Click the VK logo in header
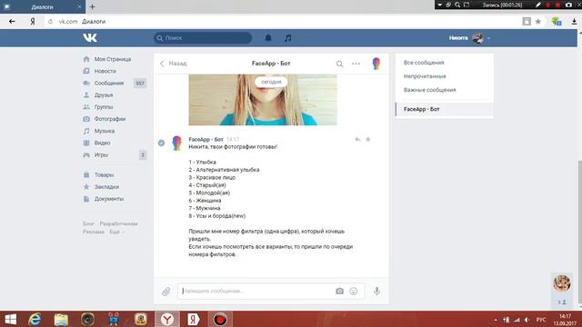This screenshot has width=582, height=327. pos(90,38)
